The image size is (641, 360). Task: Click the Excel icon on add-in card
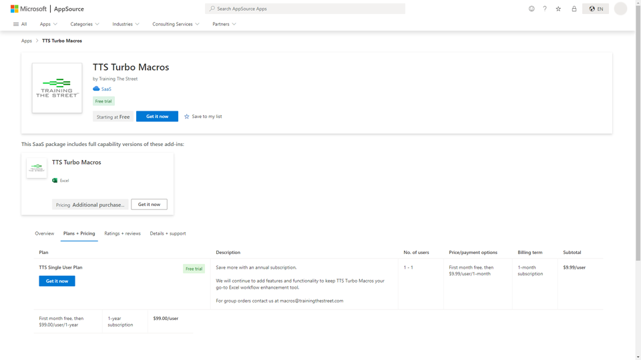(55, 181)
